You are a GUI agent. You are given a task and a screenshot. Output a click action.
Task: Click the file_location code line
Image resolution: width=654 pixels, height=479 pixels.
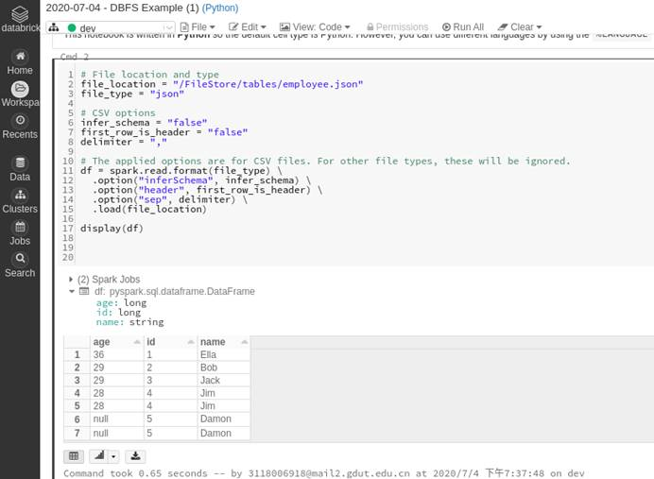click(222, 84)
